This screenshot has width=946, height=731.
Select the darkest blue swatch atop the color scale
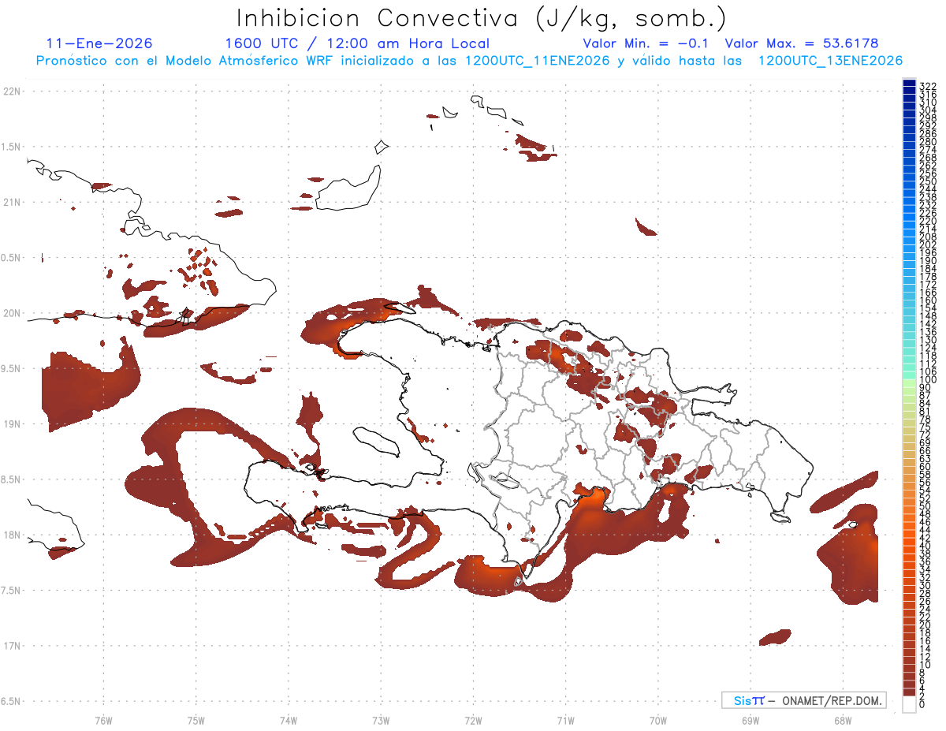pyautogui.click(x=909, y=83)
